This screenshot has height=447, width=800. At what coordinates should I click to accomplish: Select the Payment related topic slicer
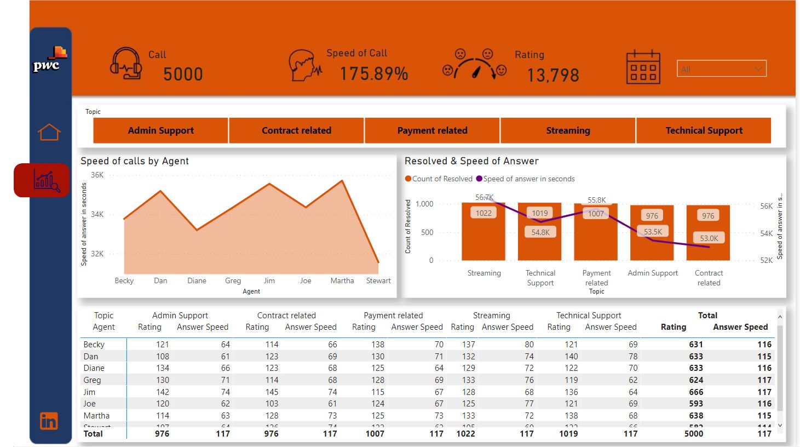click(x=432, y=130)
